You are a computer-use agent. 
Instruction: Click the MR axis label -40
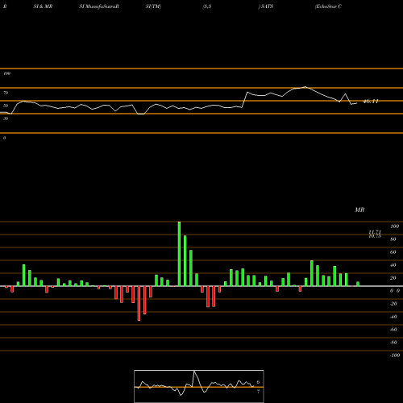393,317
